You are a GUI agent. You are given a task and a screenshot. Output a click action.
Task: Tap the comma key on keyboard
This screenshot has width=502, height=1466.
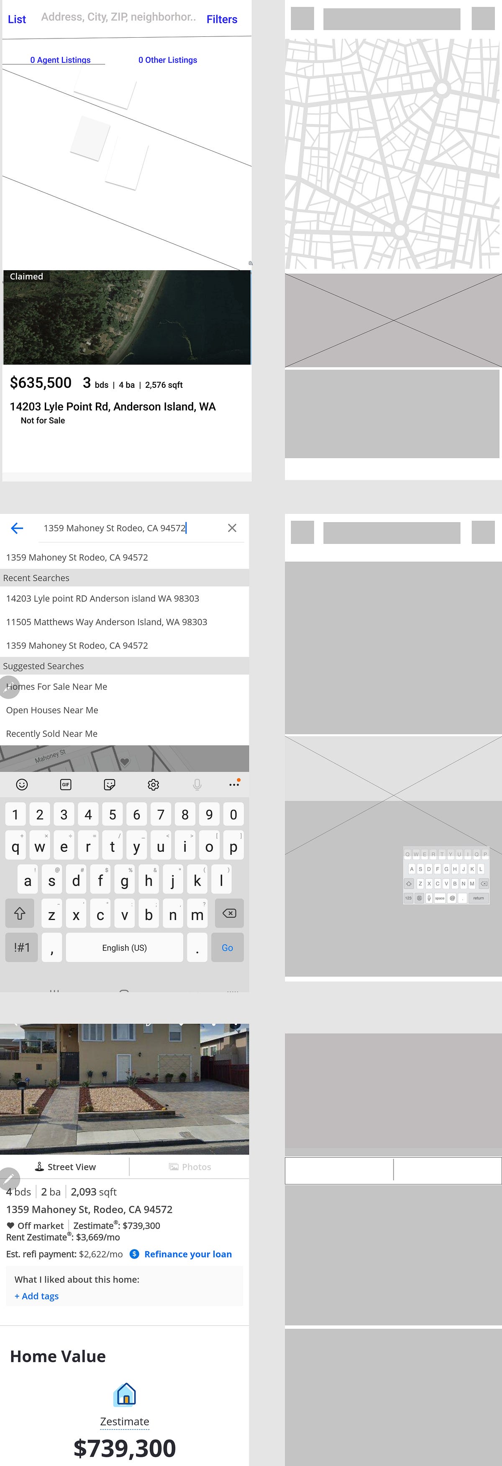point(52,948)
